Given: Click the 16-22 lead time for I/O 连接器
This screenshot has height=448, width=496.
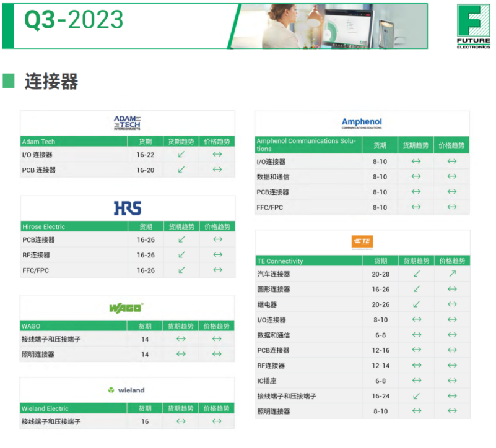Looking at the screenshot, I should coord(146,155).
